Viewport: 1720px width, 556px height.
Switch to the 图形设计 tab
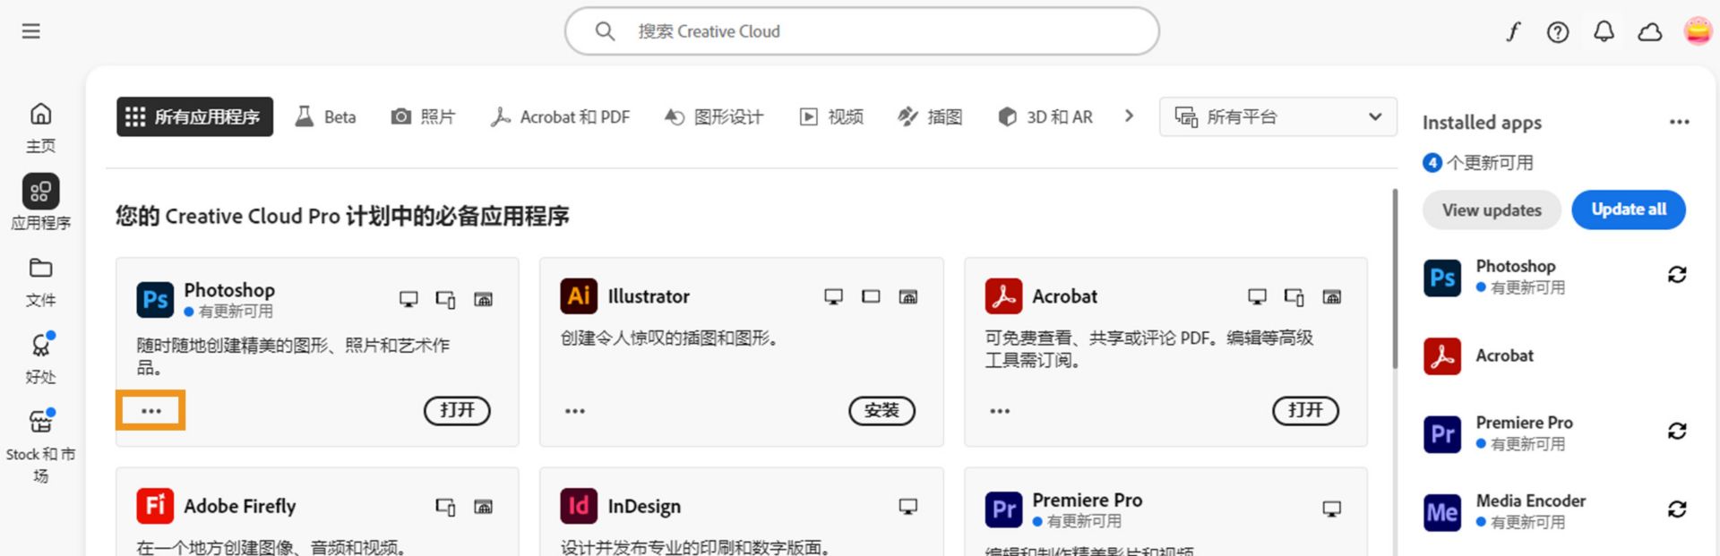tap(714, 116)
